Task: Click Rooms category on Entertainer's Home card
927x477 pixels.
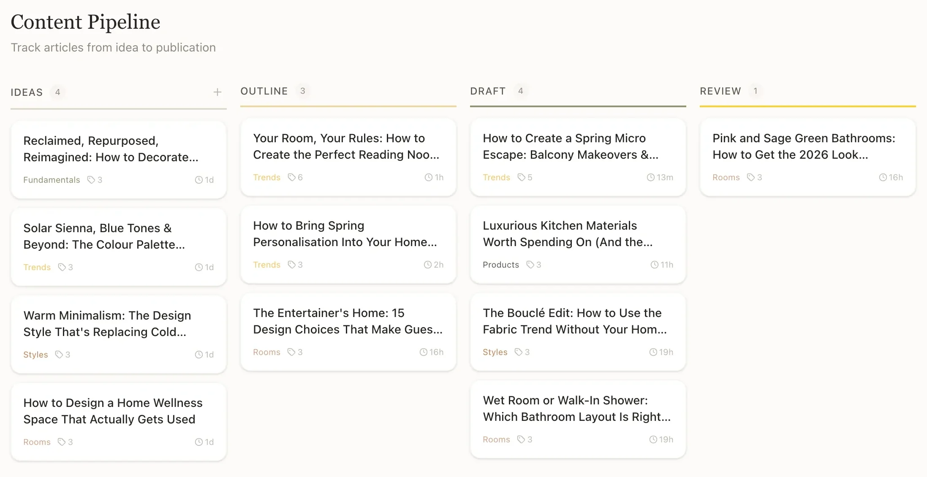Action: (266, 352)
